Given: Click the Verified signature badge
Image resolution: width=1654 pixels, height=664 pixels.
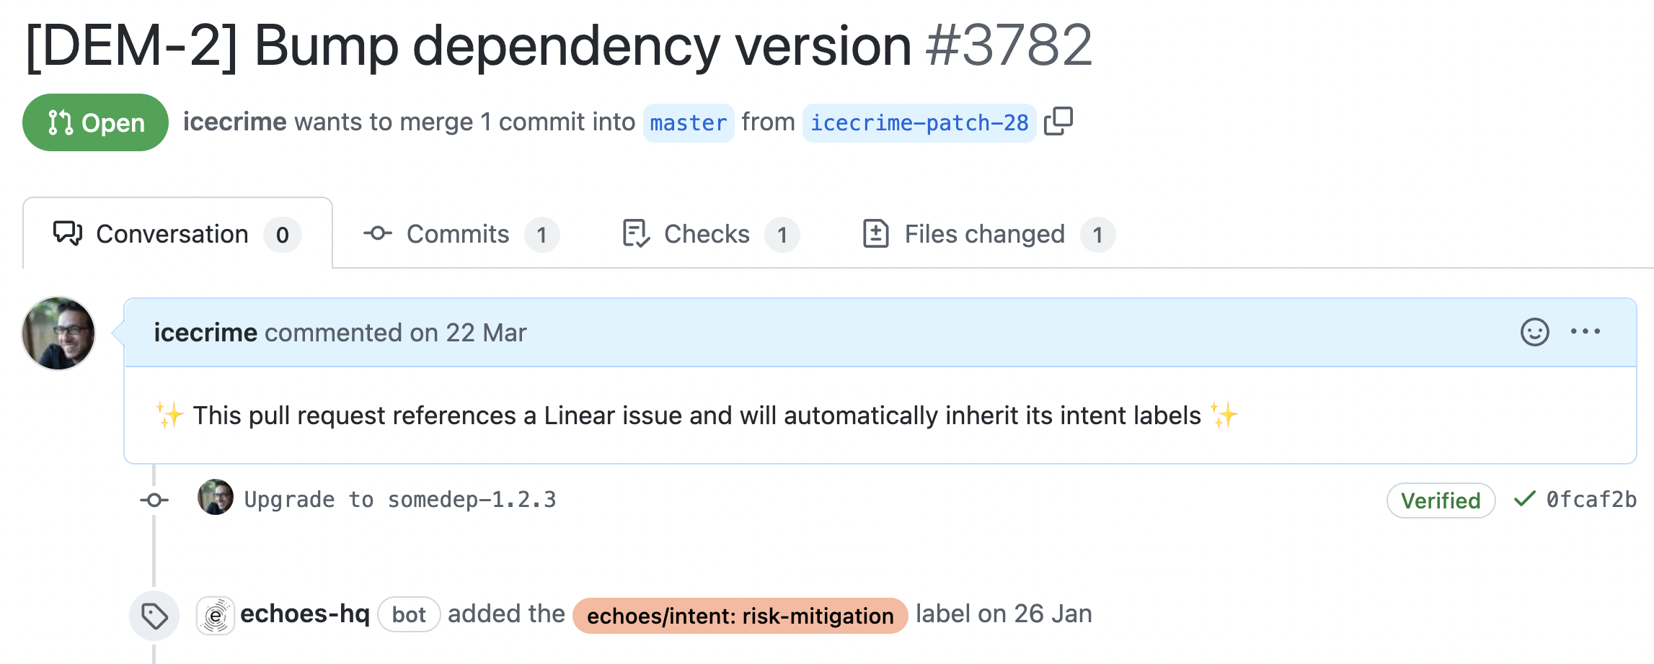Looking at the screenshot, I should point(1440,501).
